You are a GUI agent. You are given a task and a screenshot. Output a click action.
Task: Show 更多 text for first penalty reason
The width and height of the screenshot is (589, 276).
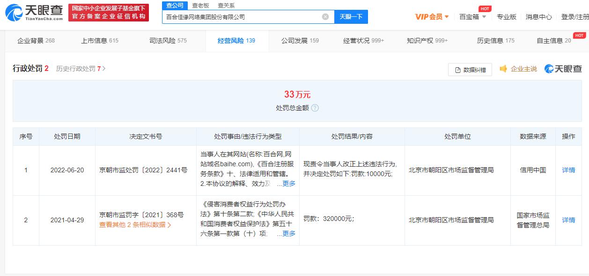[x=288, y=184]
